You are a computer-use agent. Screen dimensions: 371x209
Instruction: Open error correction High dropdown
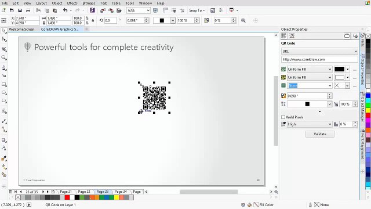pyautogui.click(x=310, y=124)
